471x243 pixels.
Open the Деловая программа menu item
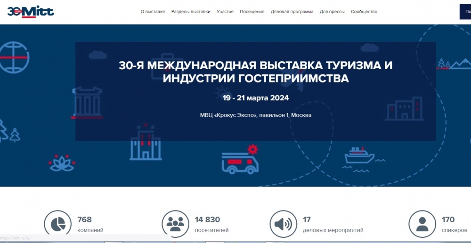(292, 12)
